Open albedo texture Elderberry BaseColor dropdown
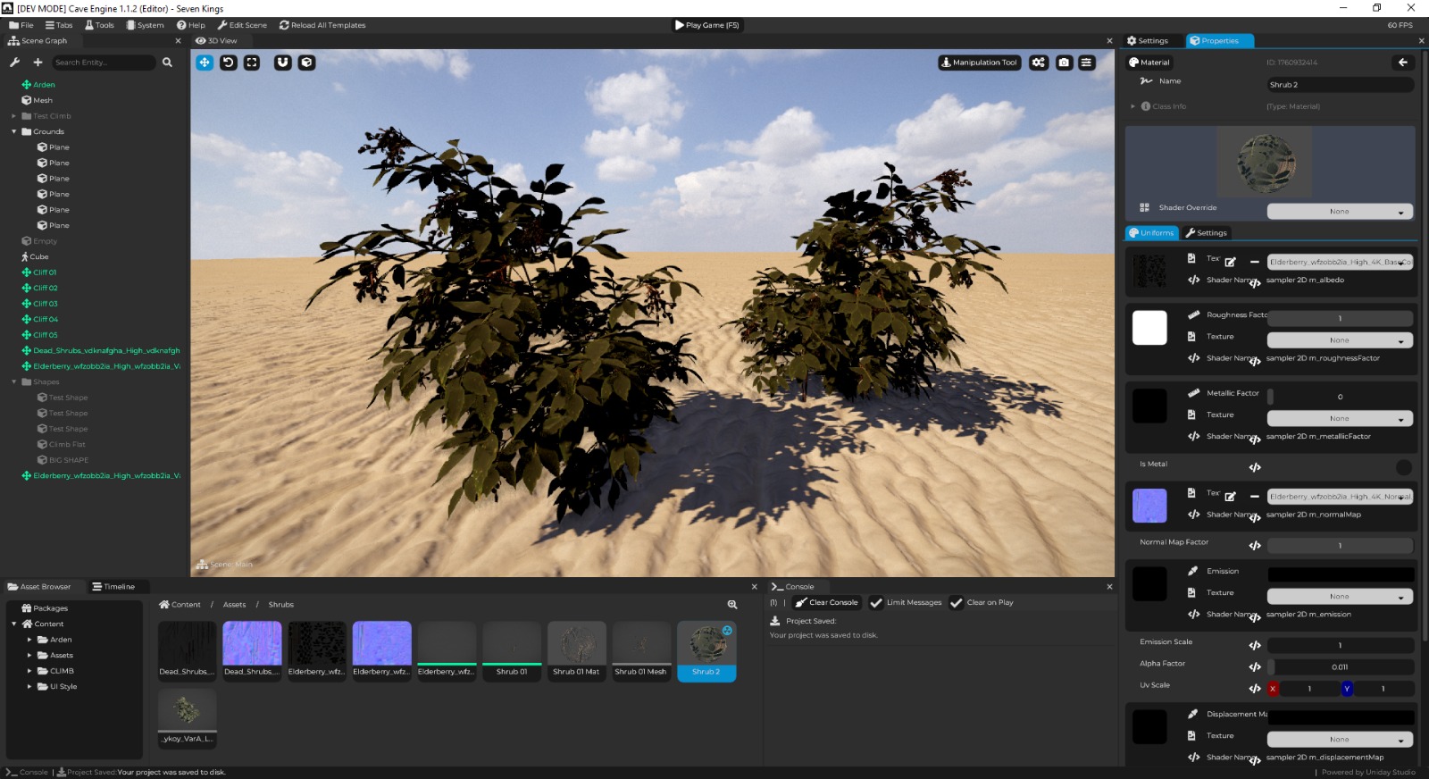1429x779 pixels. point(1340,262)
